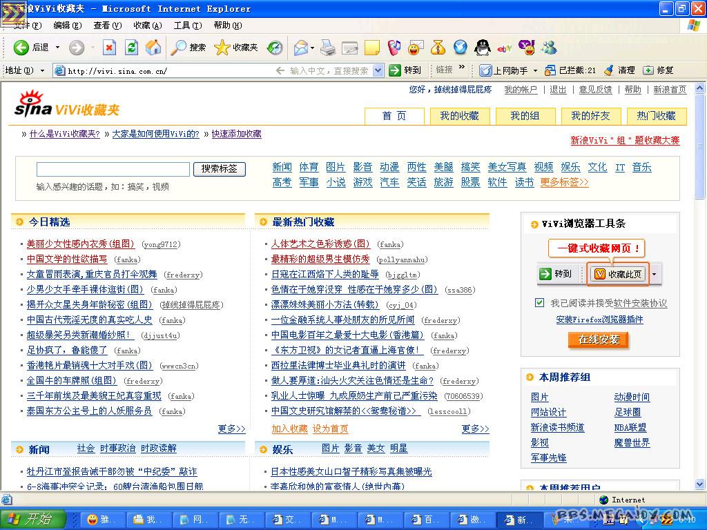Open the NBA联盟 group link
707x530 pixels.
630,427
